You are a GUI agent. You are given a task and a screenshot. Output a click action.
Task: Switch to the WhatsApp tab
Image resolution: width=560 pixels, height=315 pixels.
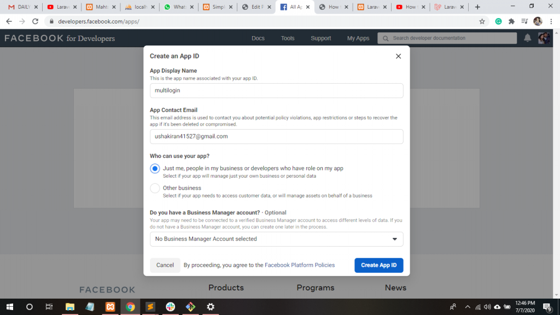(x=178, y=7)
